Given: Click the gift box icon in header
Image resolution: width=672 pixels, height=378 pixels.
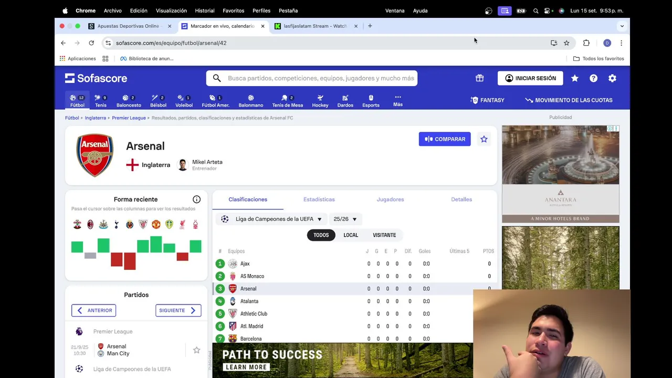Looking at the screenshot, I should coord(479,78).
